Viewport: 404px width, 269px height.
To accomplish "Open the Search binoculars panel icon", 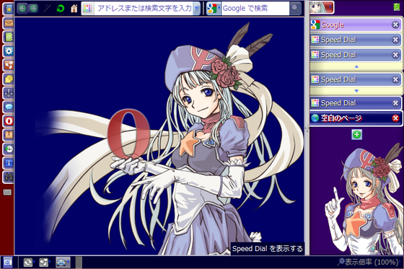I will point(9,177).
